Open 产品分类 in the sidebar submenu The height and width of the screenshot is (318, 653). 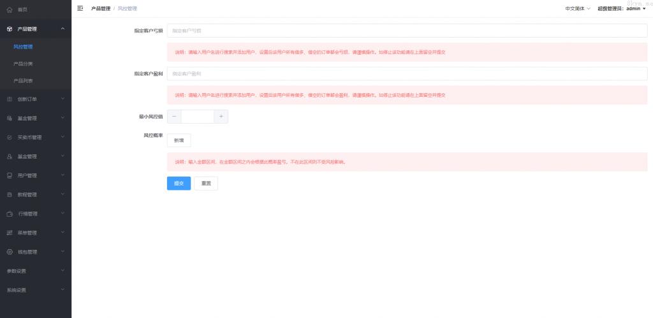[24, 64]
